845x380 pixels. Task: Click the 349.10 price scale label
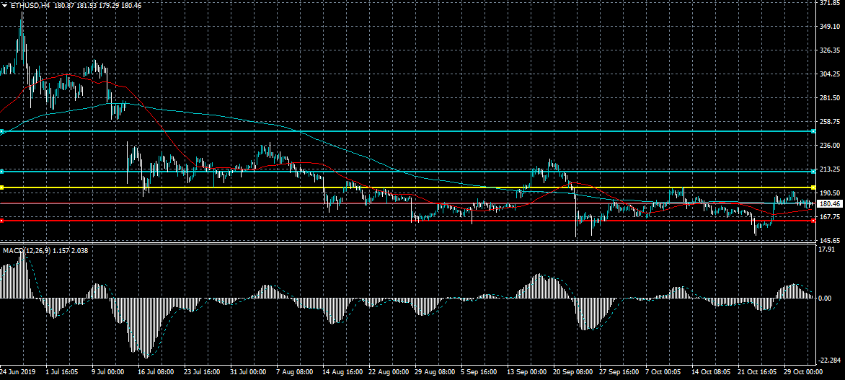point(829,27)
